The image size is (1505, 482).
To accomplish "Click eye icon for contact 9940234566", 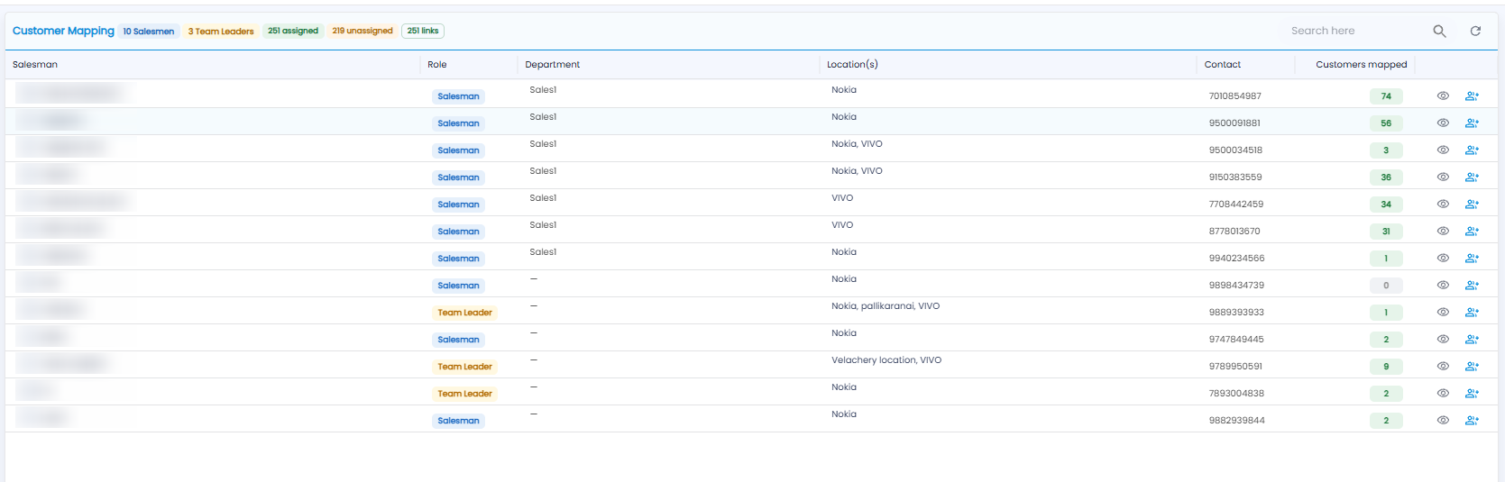I will 1443,258.
